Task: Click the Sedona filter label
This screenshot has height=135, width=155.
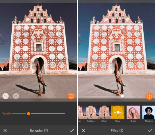Action: coord(91,121)
